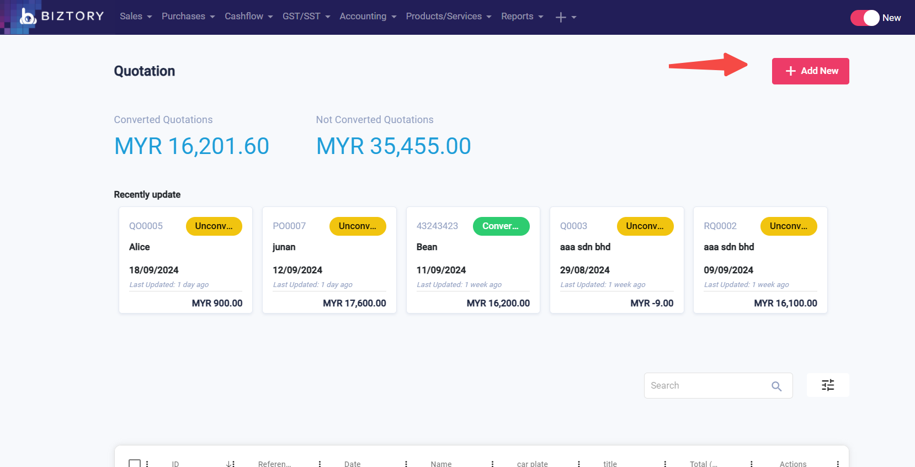Open the table filter settings icon
The width and height of the screenshot is (915, 467).
(x=828, y=385)
